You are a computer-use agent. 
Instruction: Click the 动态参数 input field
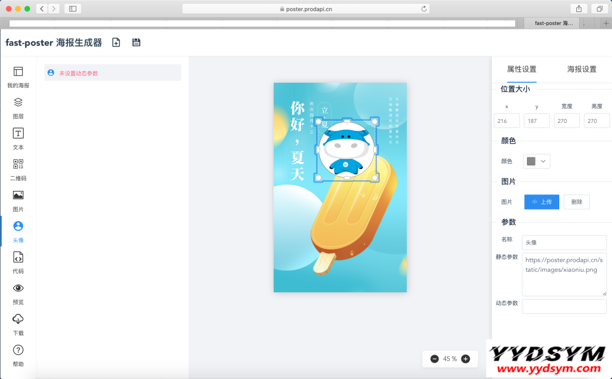click(x=564, y=306)
